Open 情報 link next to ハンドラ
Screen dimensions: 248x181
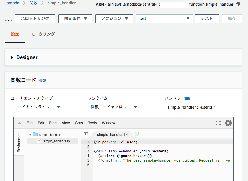[x=187, y=98]
